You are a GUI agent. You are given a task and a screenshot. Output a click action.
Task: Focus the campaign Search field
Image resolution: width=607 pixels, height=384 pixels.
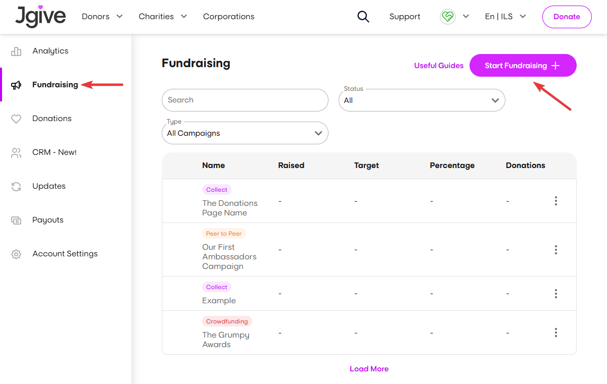tap(245, 100)
